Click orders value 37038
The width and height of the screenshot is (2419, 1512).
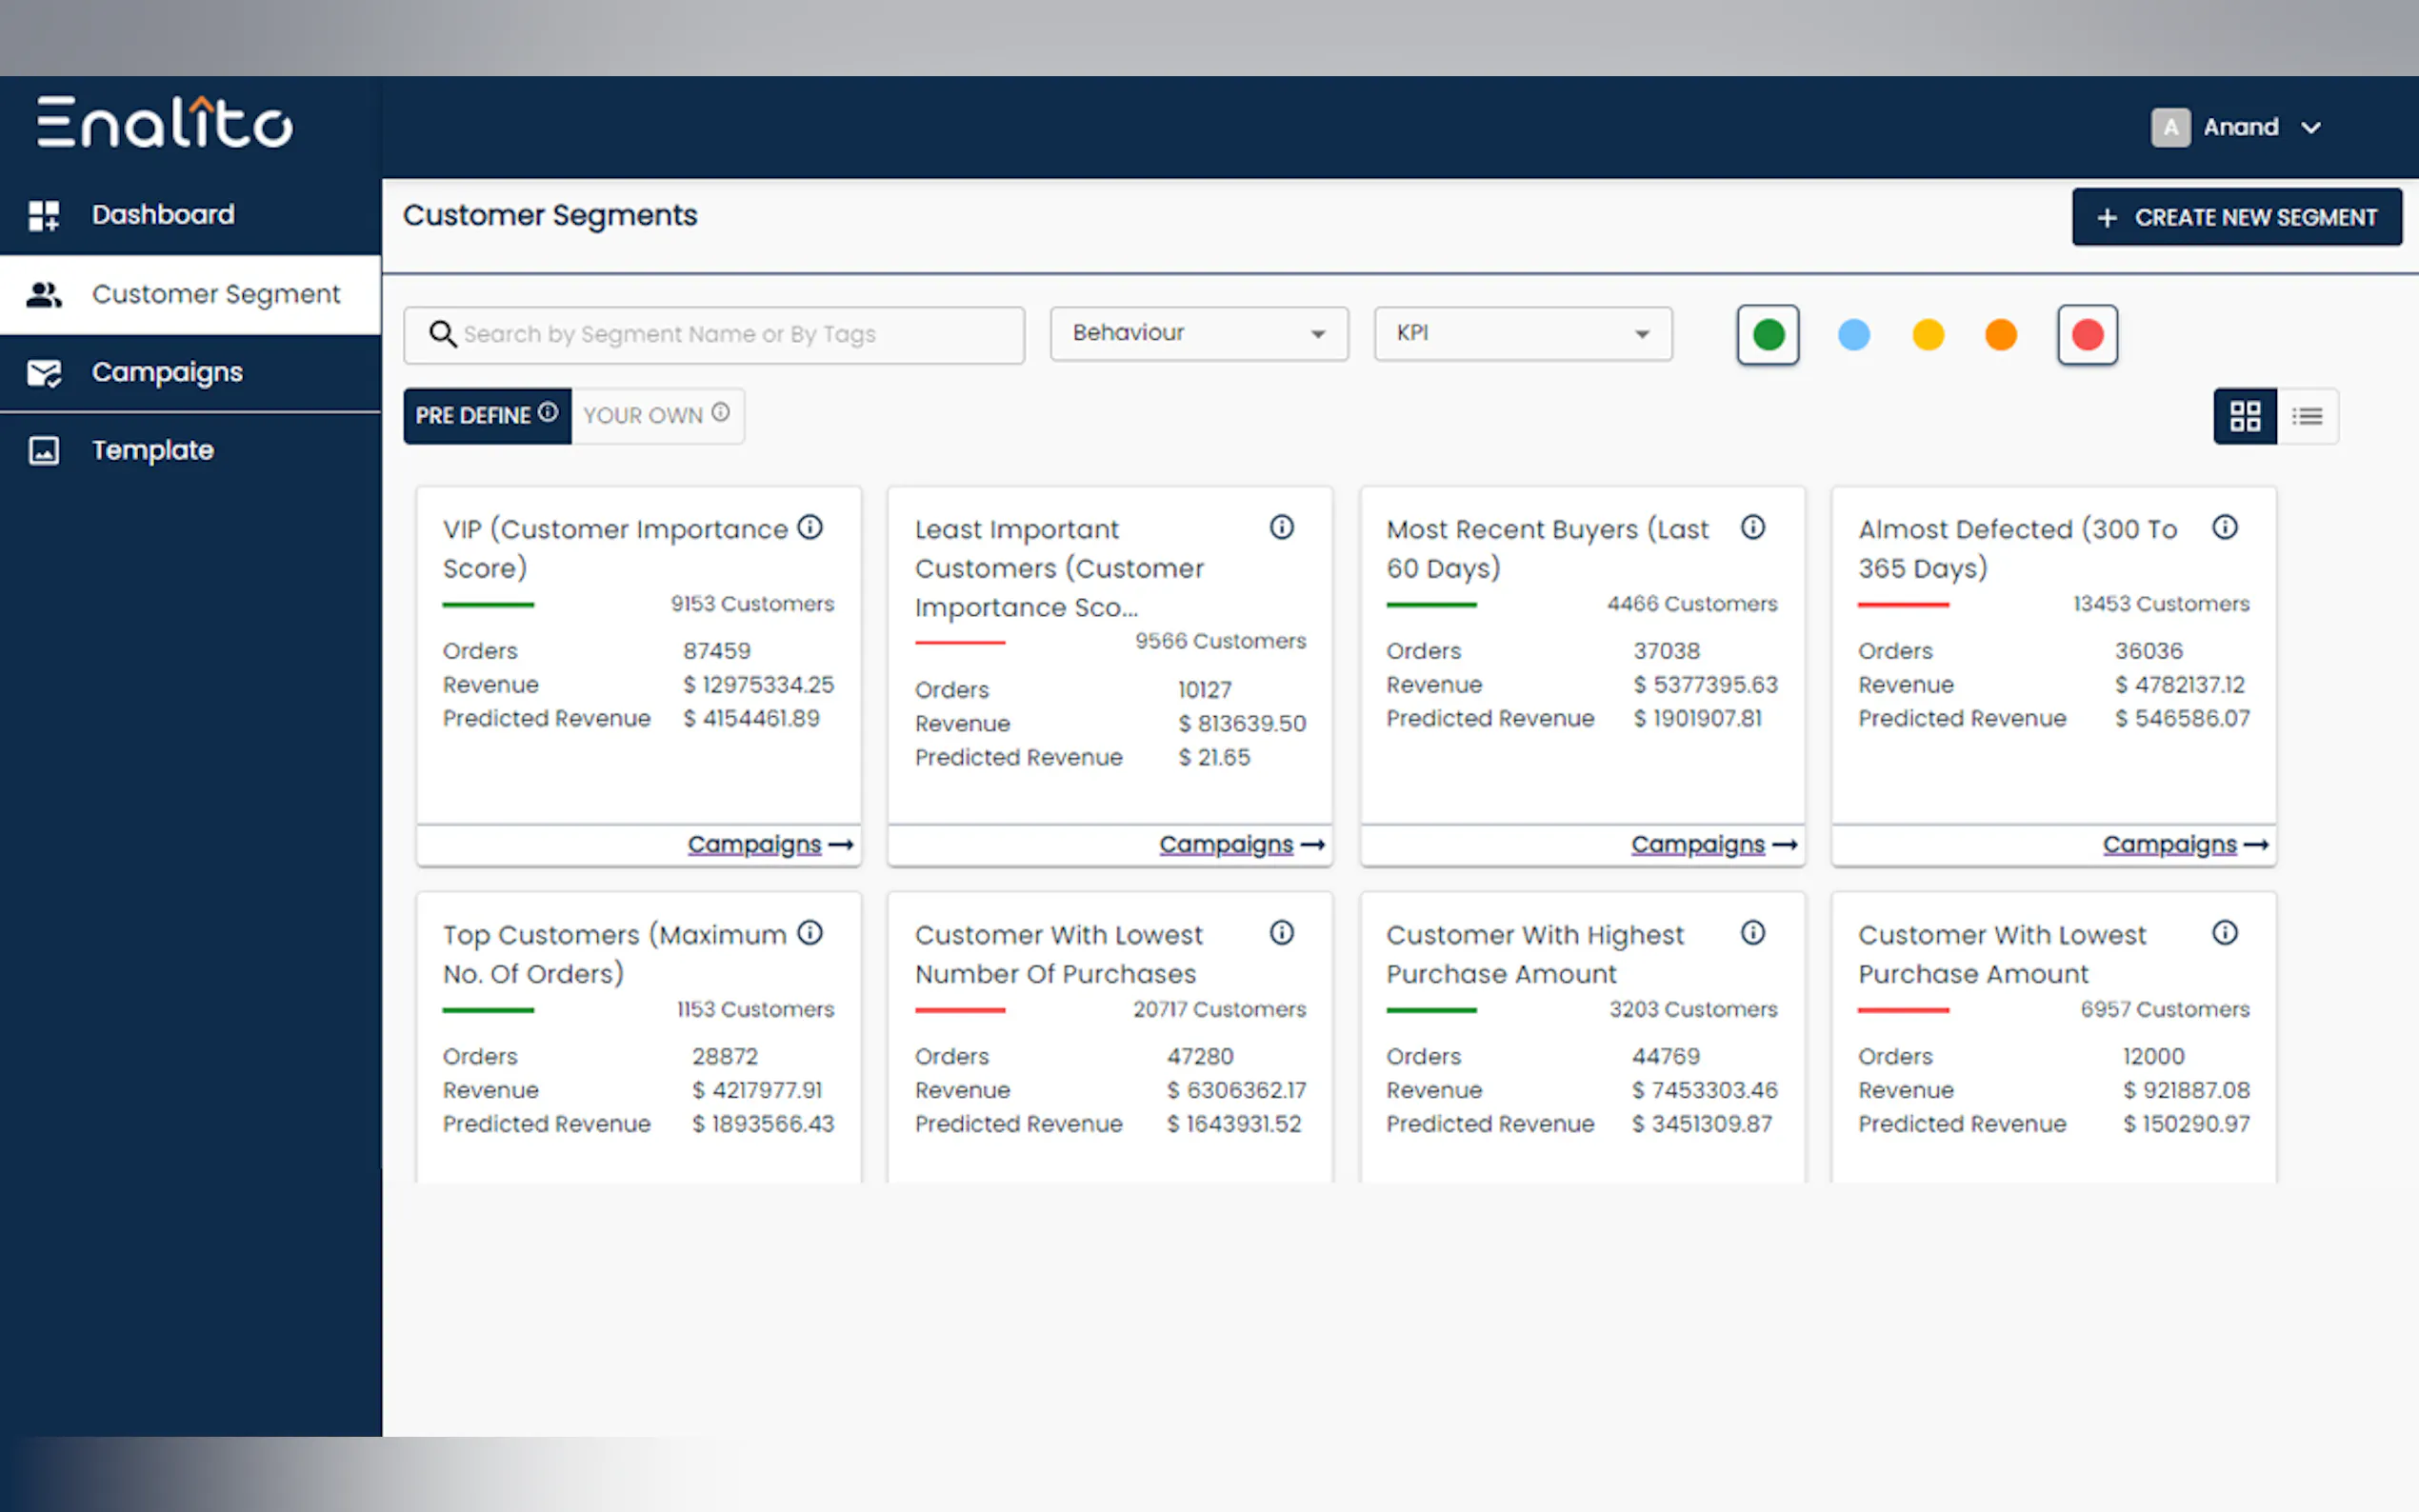tap(1666, 651)
